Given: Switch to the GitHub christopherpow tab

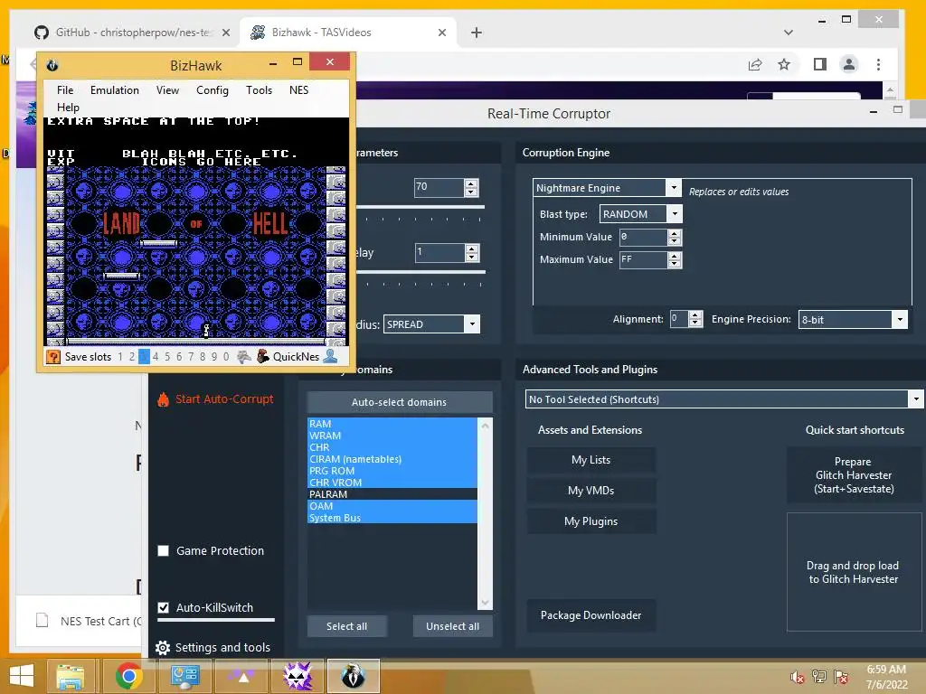Looking at the screenshot, I should point(131,33).
